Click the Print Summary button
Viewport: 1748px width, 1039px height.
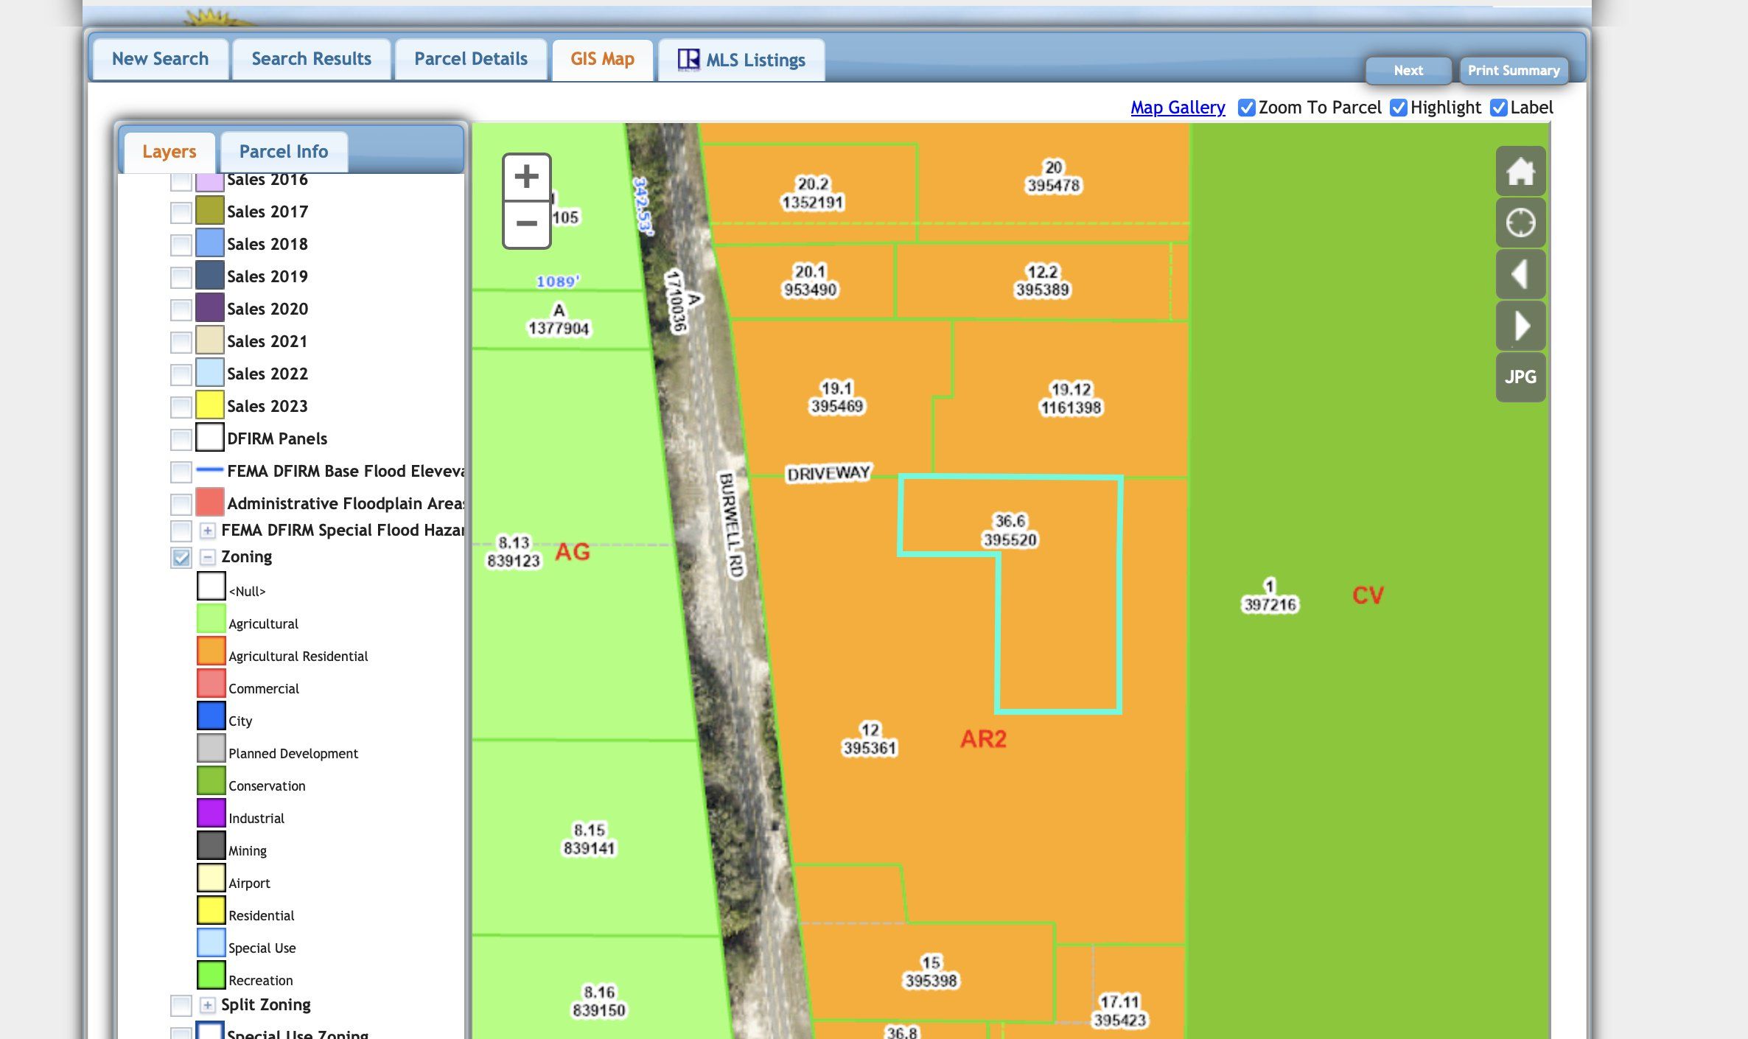tap(1513, 71)
